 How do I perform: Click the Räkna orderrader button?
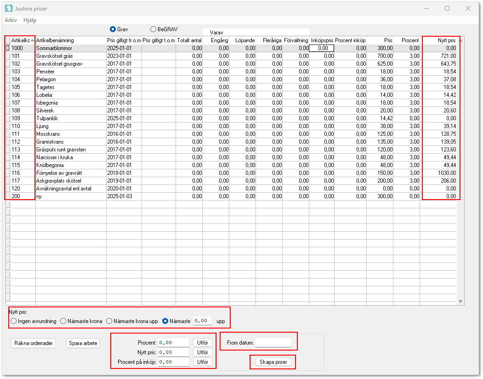pos(34,343)
